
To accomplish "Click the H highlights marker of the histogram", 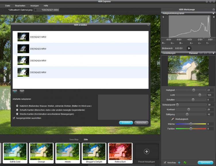I will pos(214,17).
